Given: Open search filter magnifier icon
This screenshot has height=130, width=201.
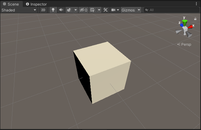Looking at the screenshot, I should click(x=147, y=10).
